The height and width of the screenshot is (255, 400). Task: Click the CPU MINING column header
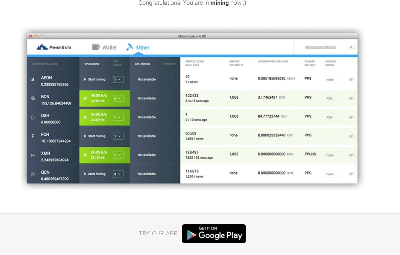[92, 64]
